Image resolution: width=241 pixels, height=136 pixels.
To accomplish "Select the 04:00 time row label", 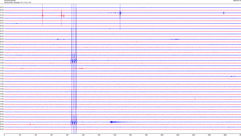I will 2,29.
